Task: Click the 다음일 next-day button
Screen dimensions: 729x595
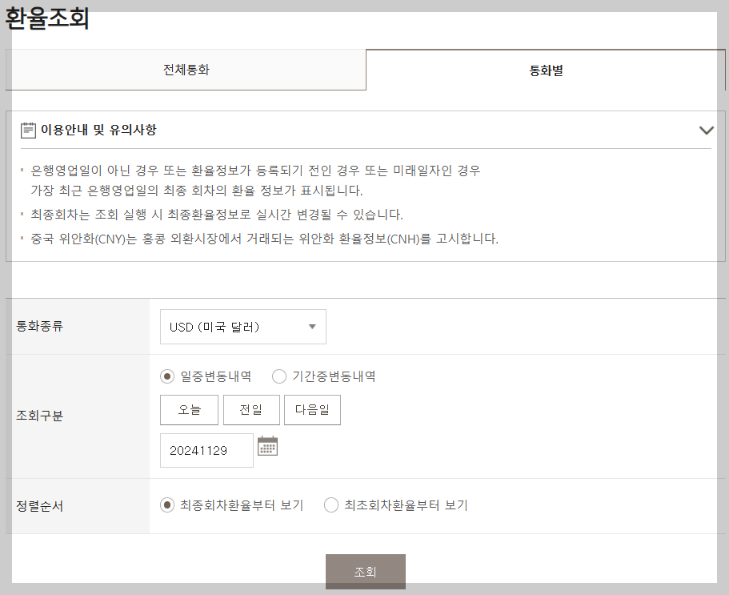Action: point(312,409)
